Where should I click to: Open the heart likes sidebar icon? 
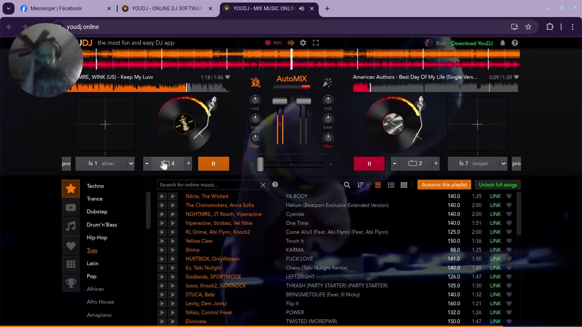click(70, 245)
